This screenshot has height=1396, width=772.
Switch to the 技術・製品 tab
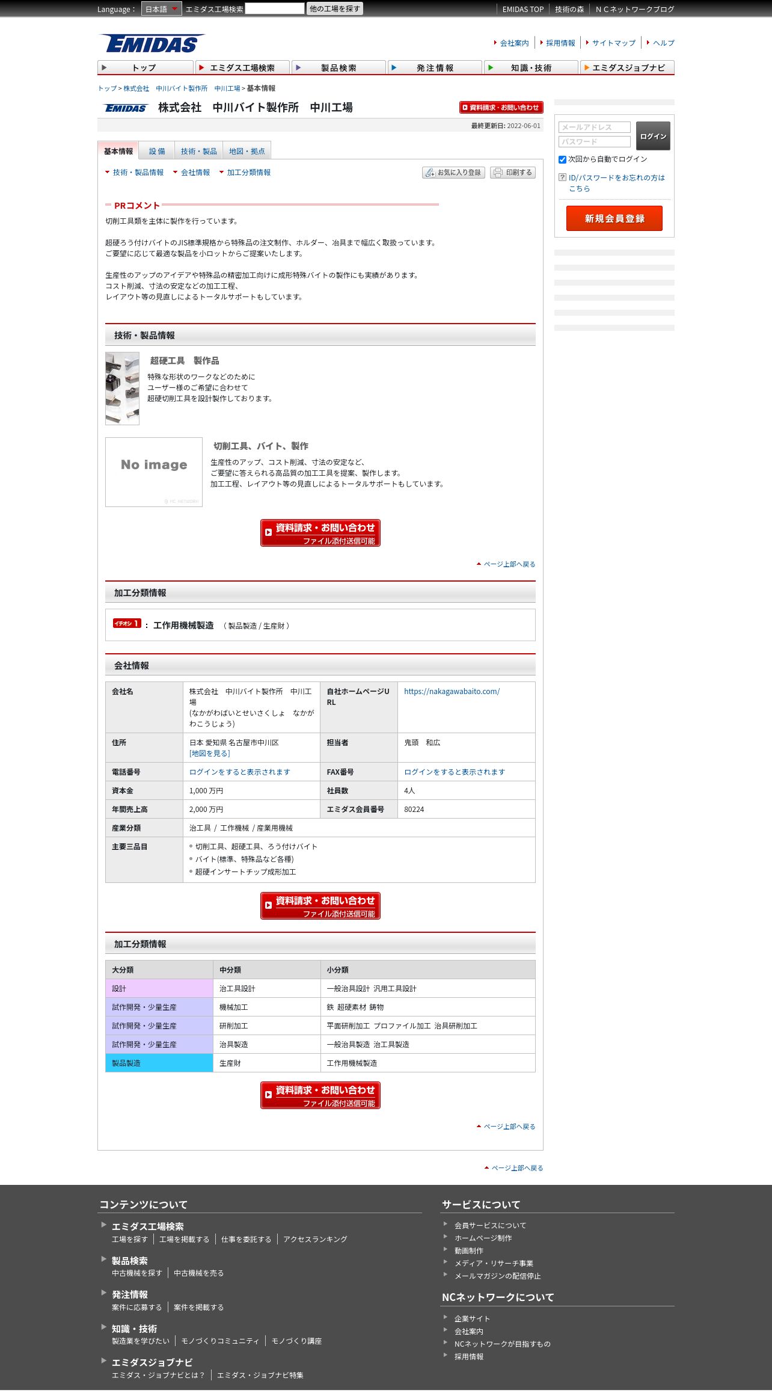[199, 151]
